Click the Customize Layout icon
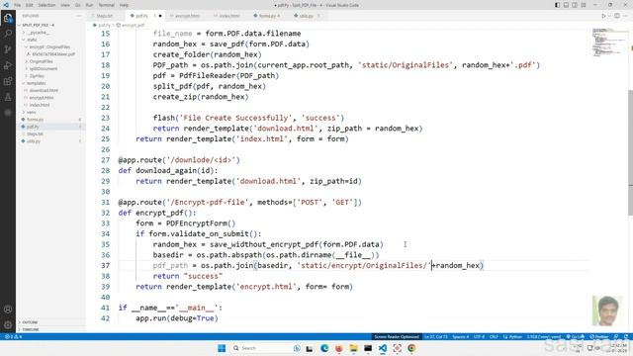 point(584,5)
